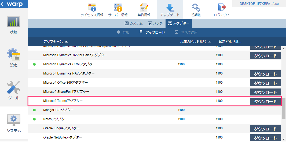The height and width of the screenshot is (142, 286).
Task: Select Microsoft Teamsアダプター row name
Action: [x=63, y=101]
